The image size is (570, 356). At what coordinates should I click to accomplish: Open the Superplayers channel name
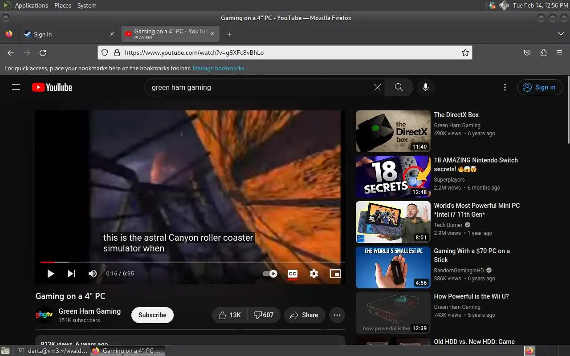click(x=449, y=180)
